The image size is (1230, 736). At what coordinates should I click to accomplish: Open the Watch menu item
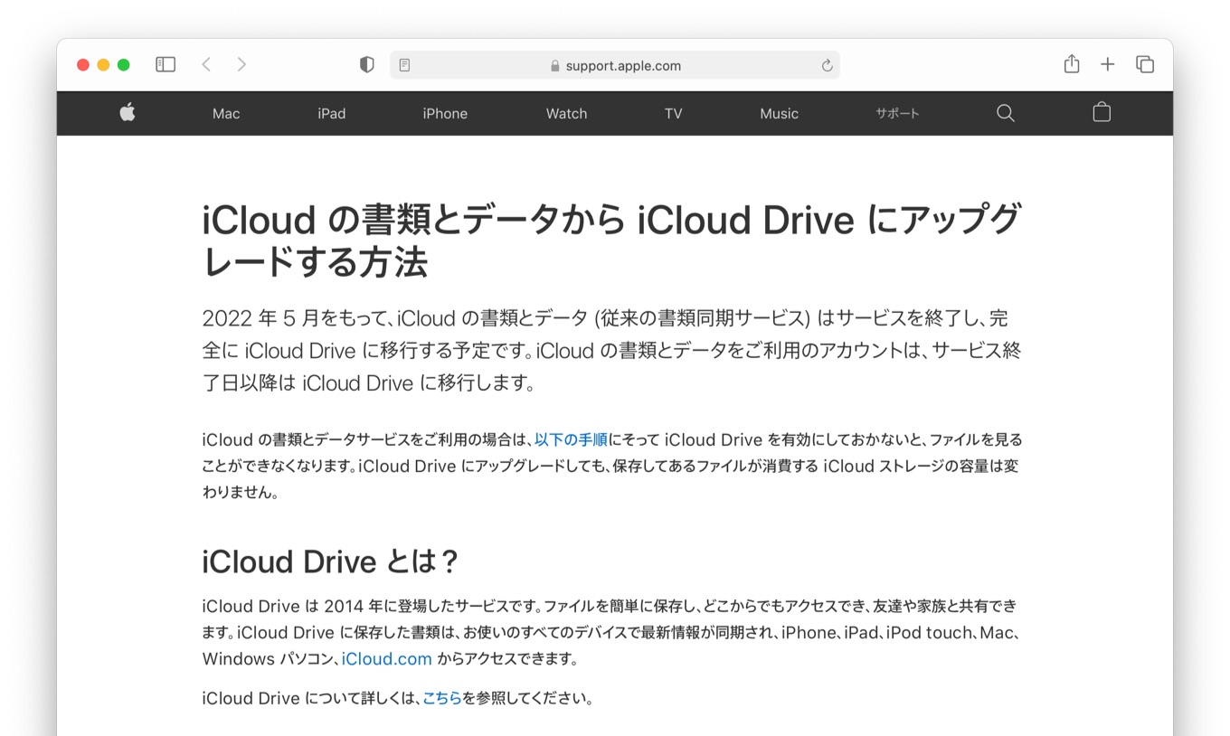tap(567, 114)
